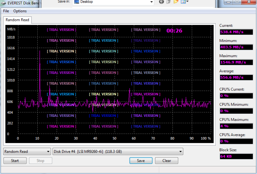
Task: Click the back arrow icon in Save dialog
Action: pyautogui.click(x=161, y=2)
